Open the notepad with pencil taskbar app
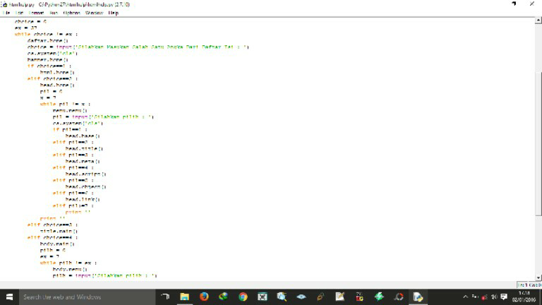This screenshot has height=305, width=542. coord(340,297)
